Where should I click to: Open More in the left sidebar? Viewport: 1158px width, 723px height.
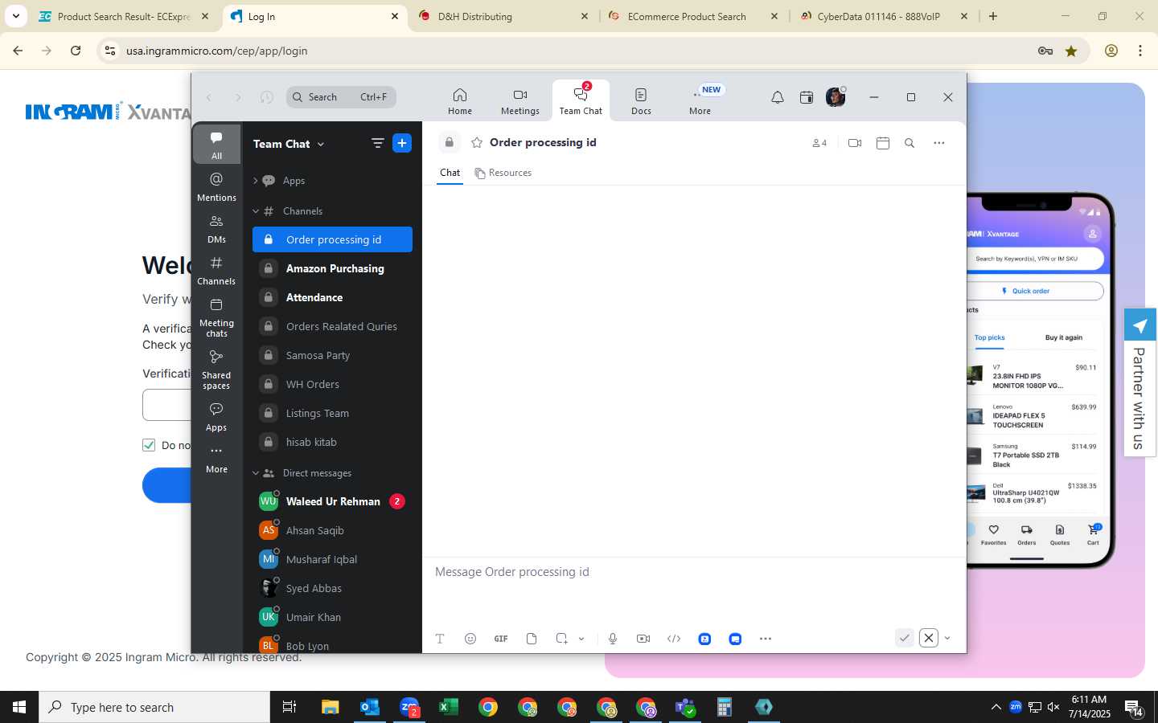tap(216, 458)
